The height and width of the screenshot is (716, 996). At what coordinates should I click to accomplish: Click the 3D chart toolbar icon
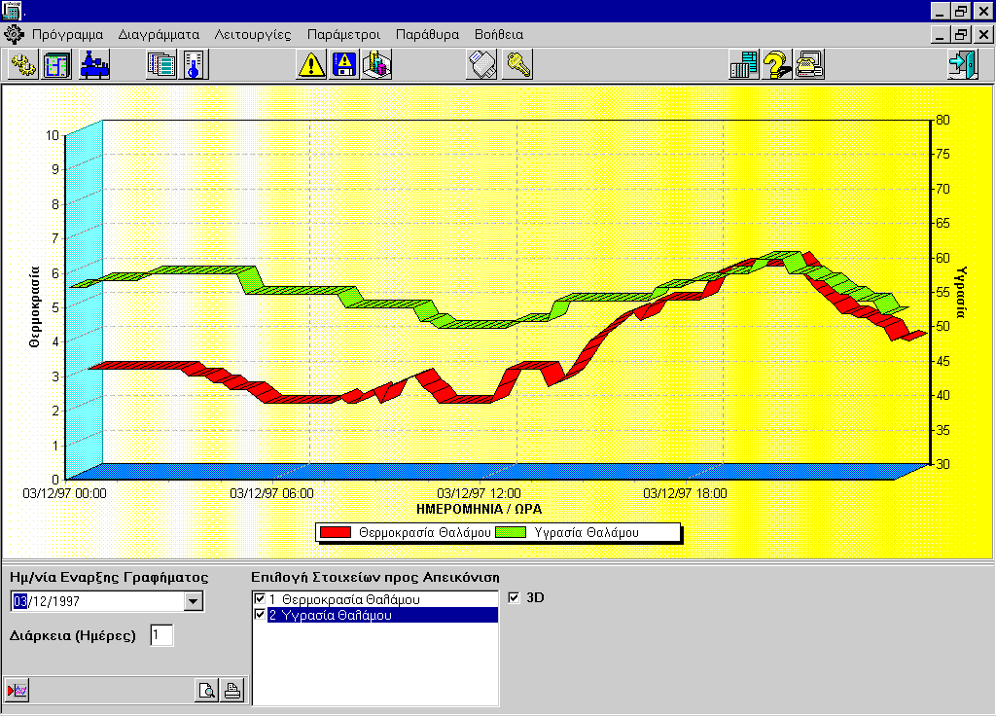click(x=376, y=65)
